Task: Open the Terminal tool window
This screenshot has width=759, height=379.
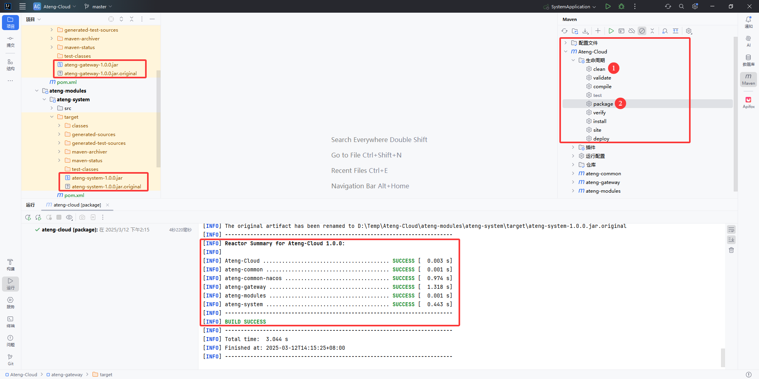Action: click(10, 322)
